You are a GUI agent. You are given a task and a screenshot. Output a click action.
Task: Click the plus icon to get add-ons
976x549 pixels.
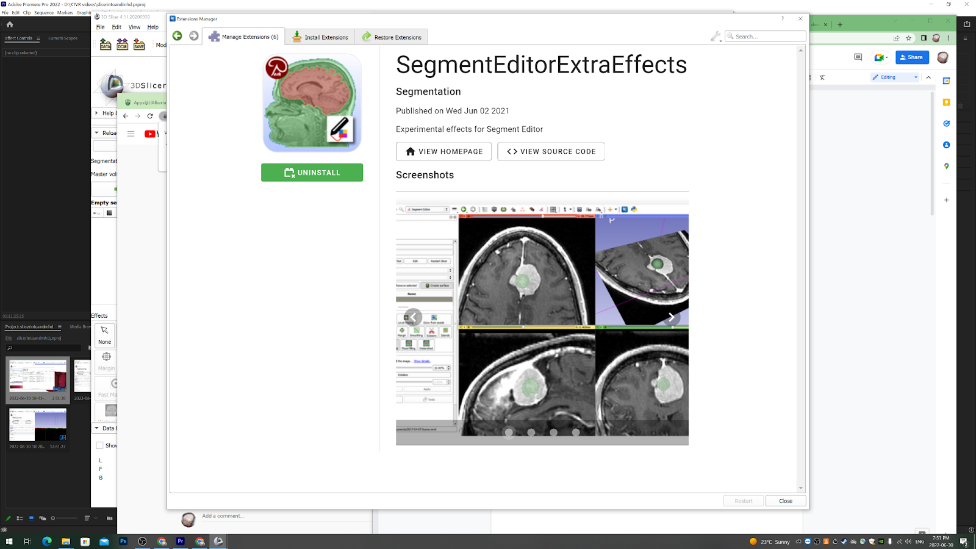pyautogui.click(x=947, y=199)
